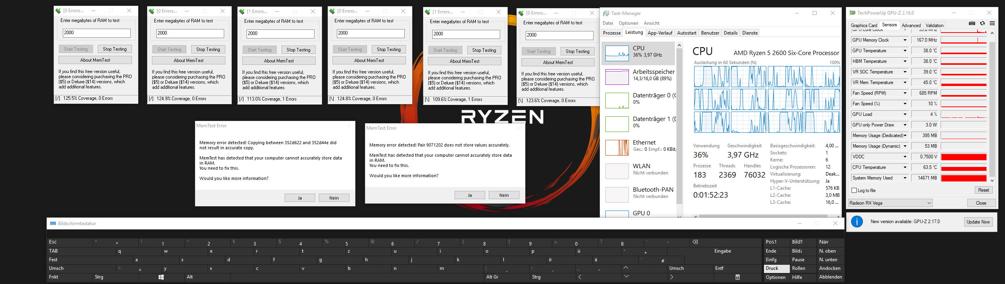1005x284 pixels.
Task: Open the GPU Temperature sensor dropdown
Action: (905, 51)
